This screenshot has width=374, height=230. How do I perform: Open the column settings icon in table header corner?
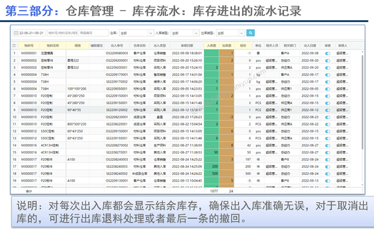(14, 45)
